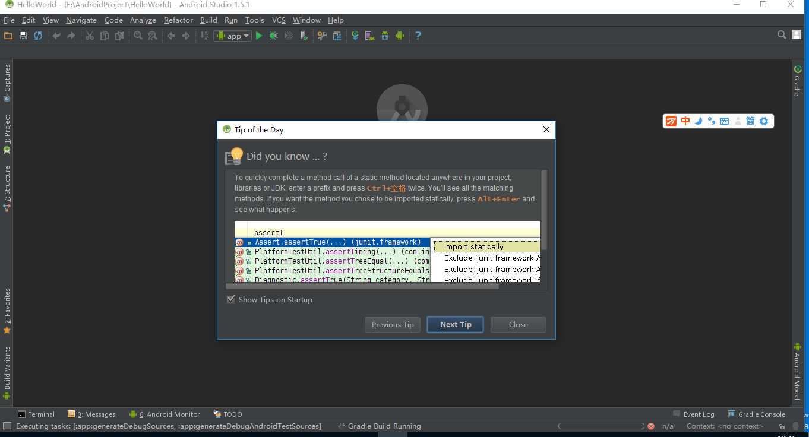Click the green Run app play button

(259, 36)
